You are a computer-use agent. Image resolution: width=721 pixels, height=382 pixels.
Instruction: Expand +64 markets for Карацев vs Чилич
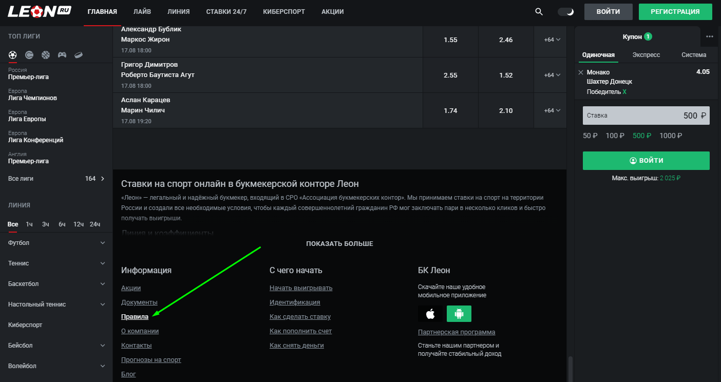(552, 110)
